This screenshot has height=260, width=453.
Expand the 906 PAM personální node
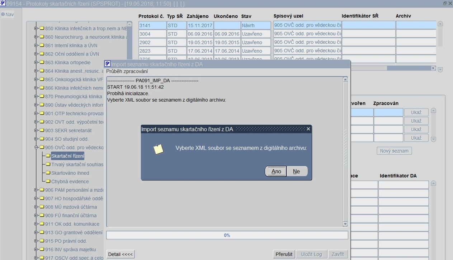(36, 190)
